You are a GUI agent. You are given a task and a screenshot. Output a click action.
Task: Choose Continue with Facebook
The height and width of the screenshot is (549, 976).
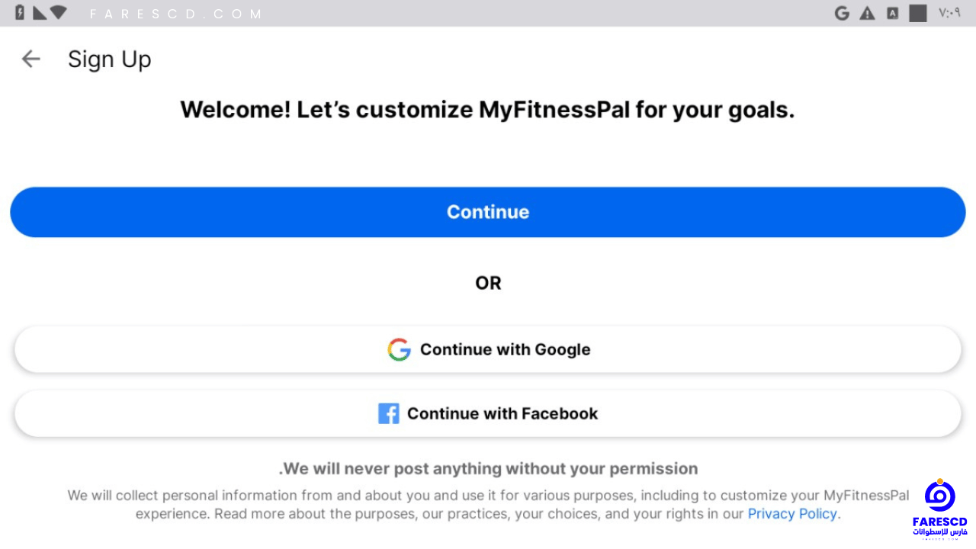tap(488, 413)
